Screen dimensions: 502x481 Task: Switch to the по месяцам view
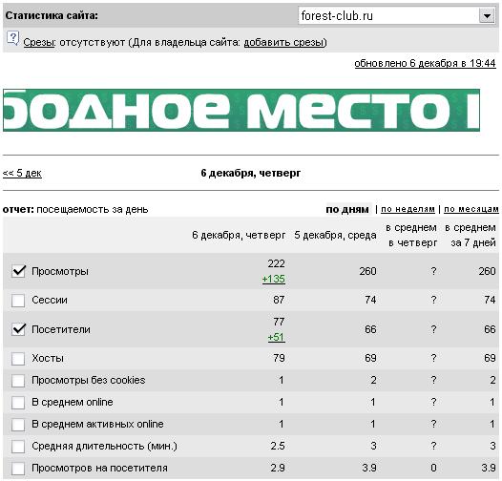471,209
